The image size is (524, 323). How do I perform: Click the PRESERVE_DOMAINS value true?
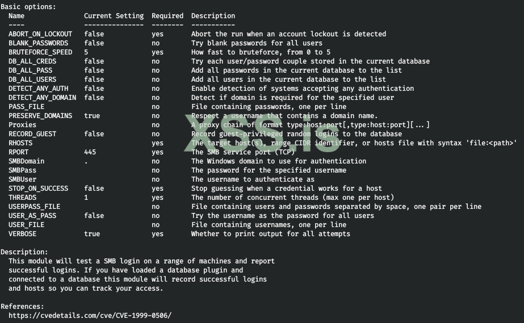[91, 116]
